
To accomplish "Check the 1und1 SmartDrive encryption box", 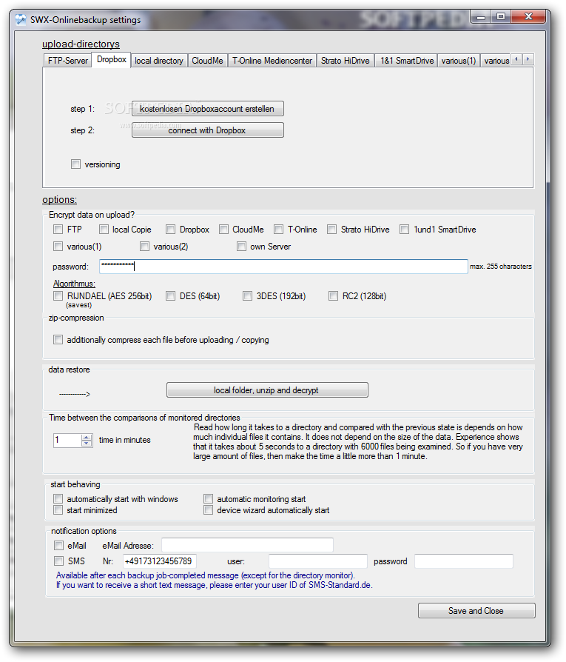I will click(404, 230).
